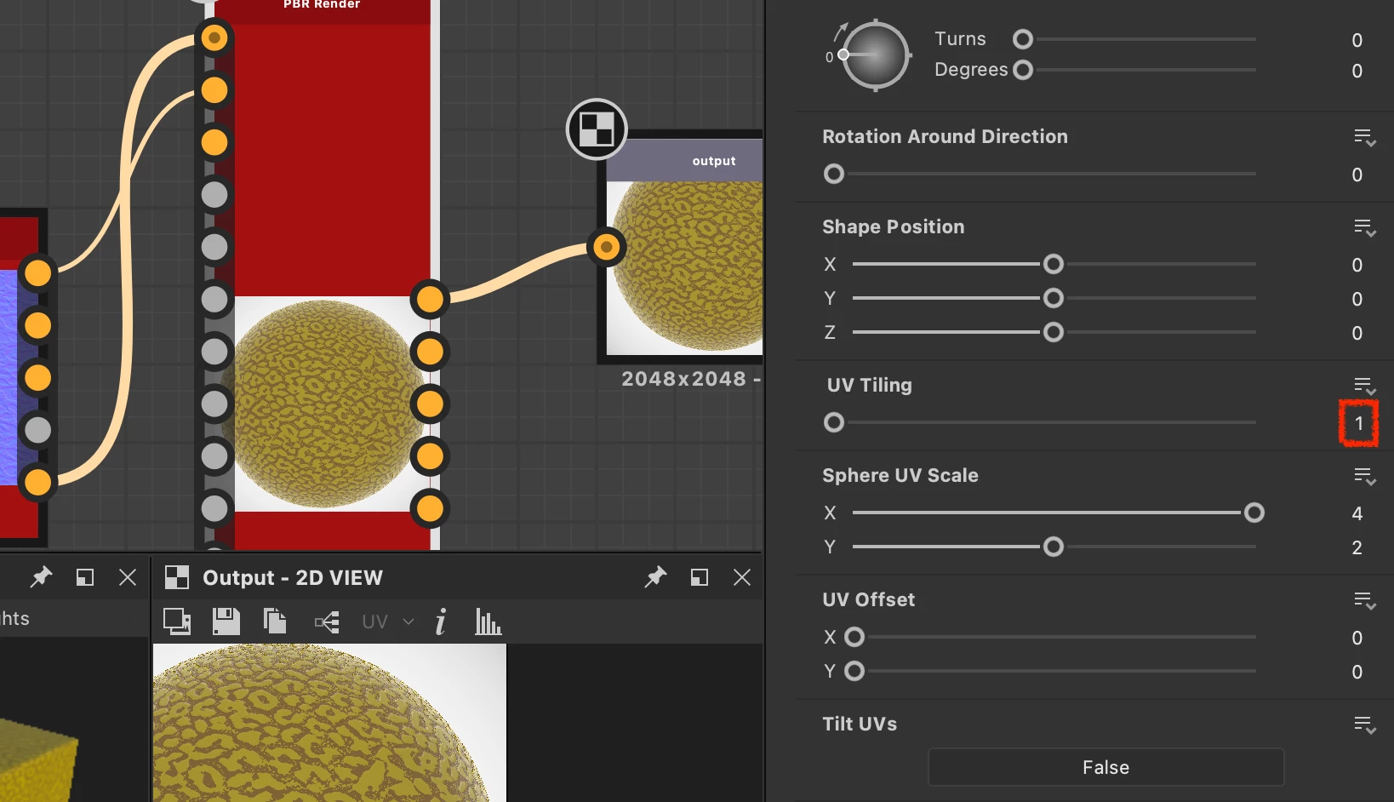Viewport: 1394px width, 802px height.
Task: Click the Shape Position Y value field
Action: click(1357, 299)
